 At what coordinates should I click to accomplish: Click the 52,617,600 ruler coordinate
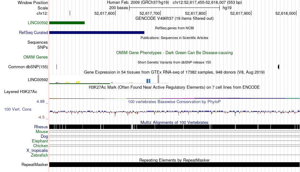point(105,13)
